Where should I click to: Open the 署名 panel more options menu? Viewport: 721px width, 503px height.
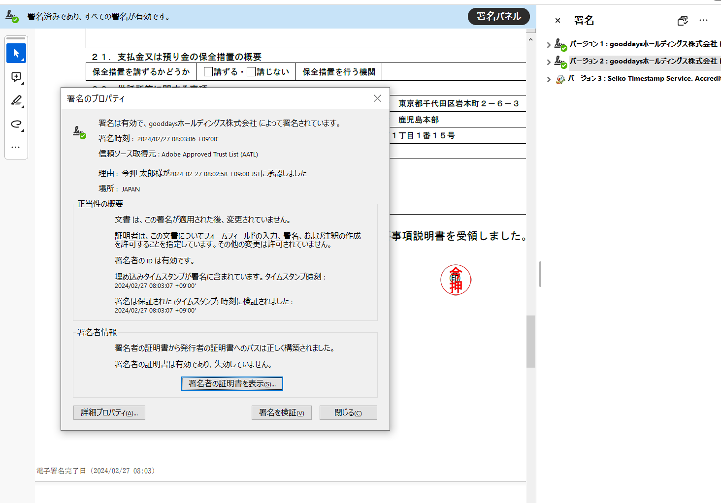(x=703, y=21)
